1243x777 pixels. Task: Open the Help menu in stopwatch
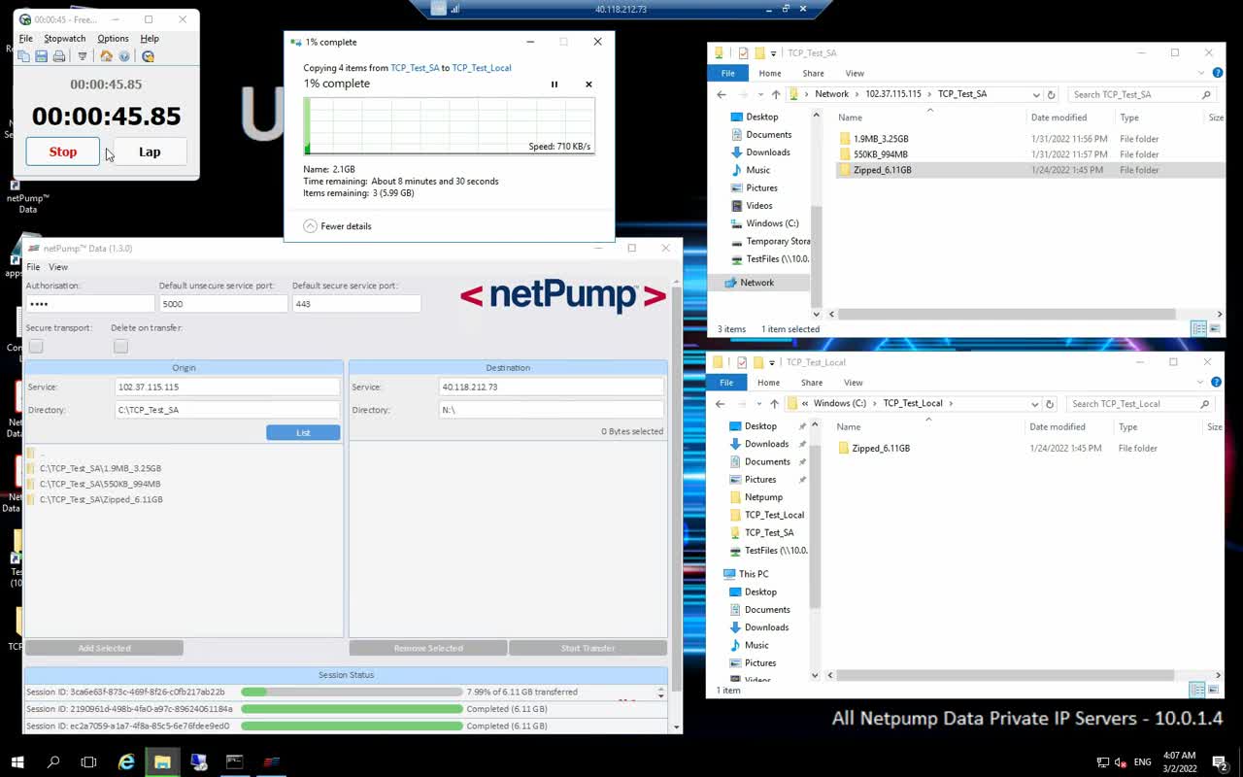click(150, 39)
